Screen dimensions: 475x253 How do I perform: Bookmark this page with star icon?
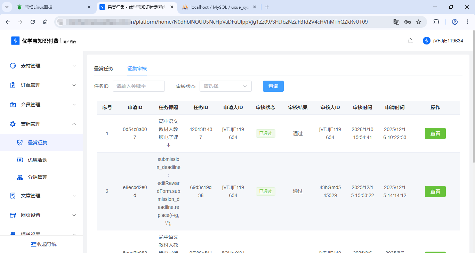[419, 22]
